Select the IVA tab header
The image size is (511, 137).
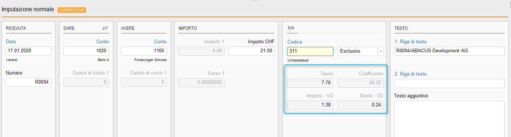[291, 28]
